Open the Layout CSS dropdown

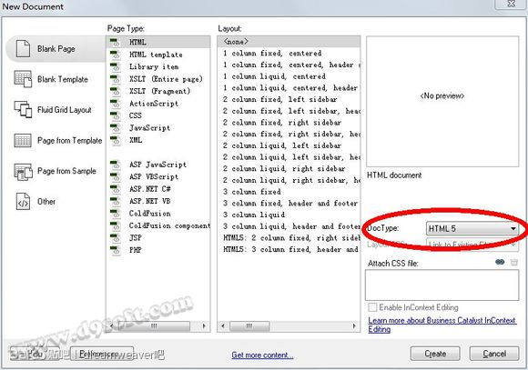(x=472, y=245)
